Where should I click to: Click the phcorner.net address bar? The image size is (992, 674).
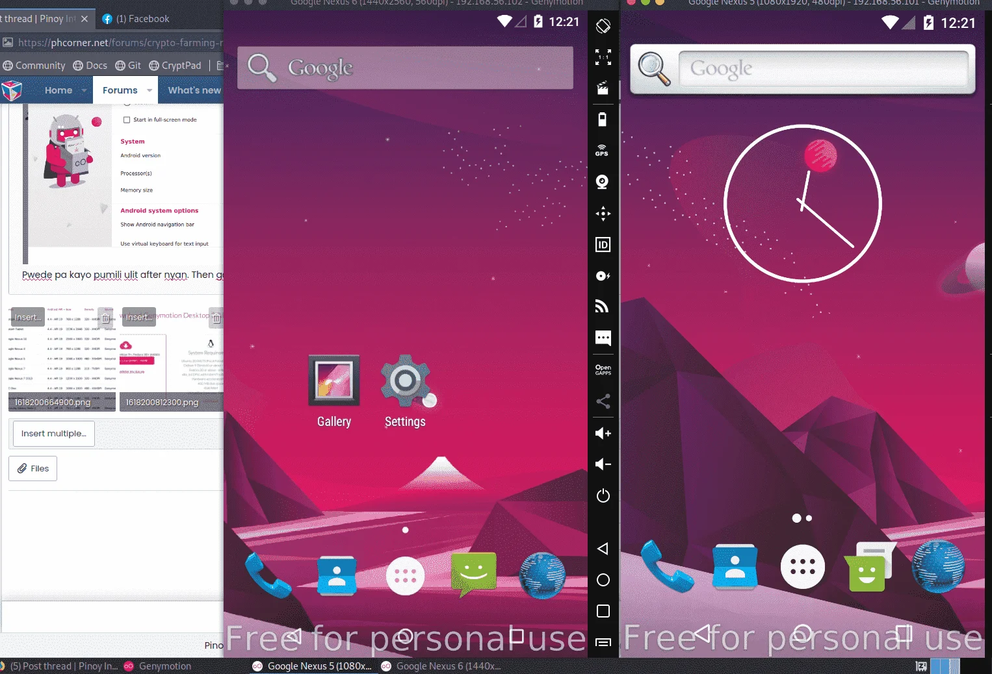click(x=121, y=43)
